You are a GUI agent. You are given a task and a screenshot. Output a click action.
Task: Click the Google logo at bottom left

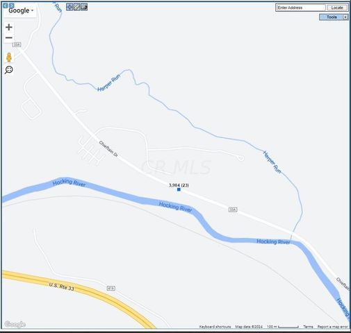pos(15,324)
